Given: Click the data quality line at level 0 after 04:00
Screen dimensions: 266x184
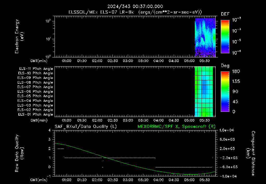Looking at the screenshot, I should 184,167.
